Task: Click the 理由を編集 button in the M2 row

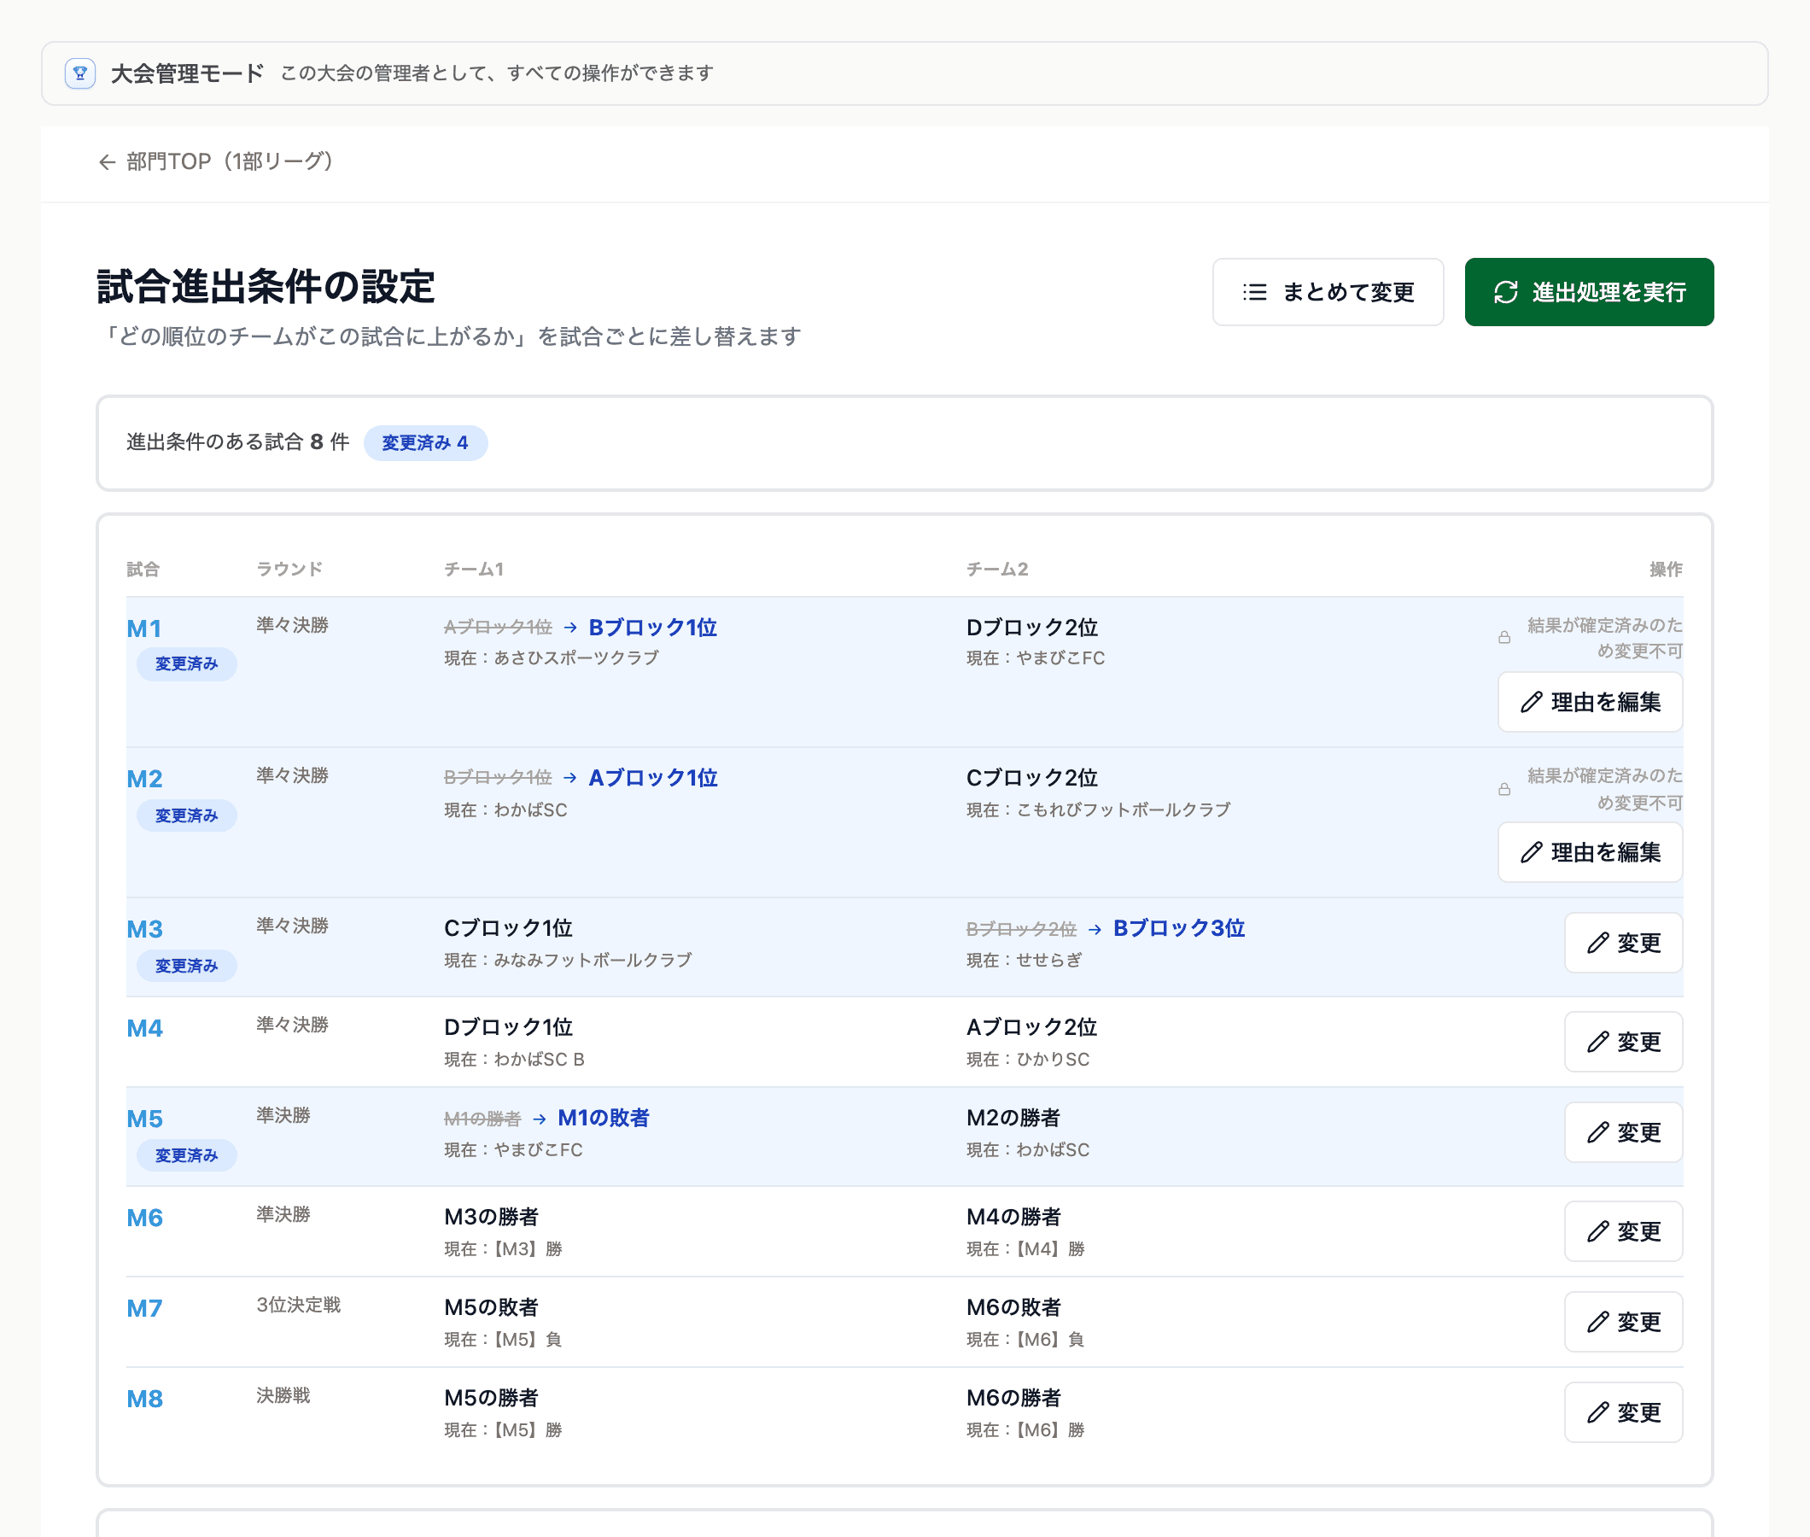Action: (1590, 852)
